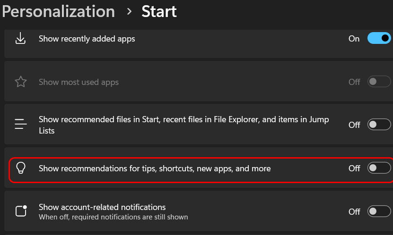
Task: Enable the tips, shortcuts, new apps recommendations toggle
Action: tap(379, 168)
